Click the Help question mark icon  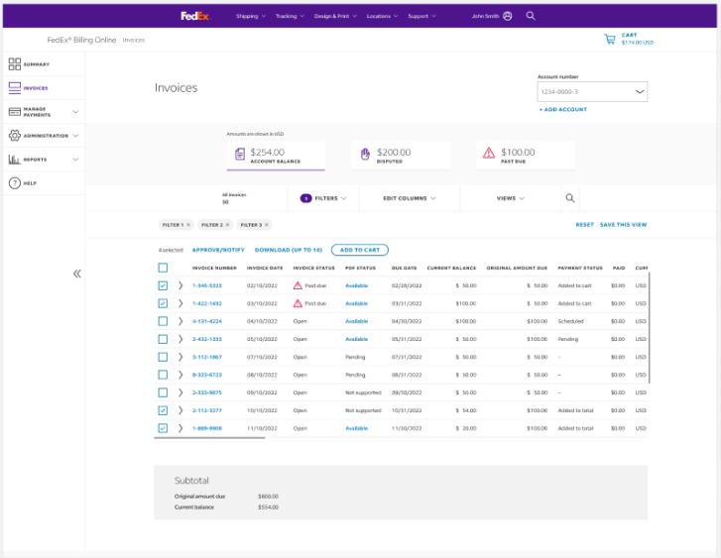click(x=15, y=183)
